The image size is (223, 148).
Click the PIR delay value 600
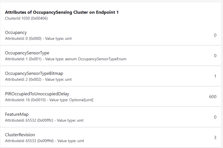coord(213,97)
